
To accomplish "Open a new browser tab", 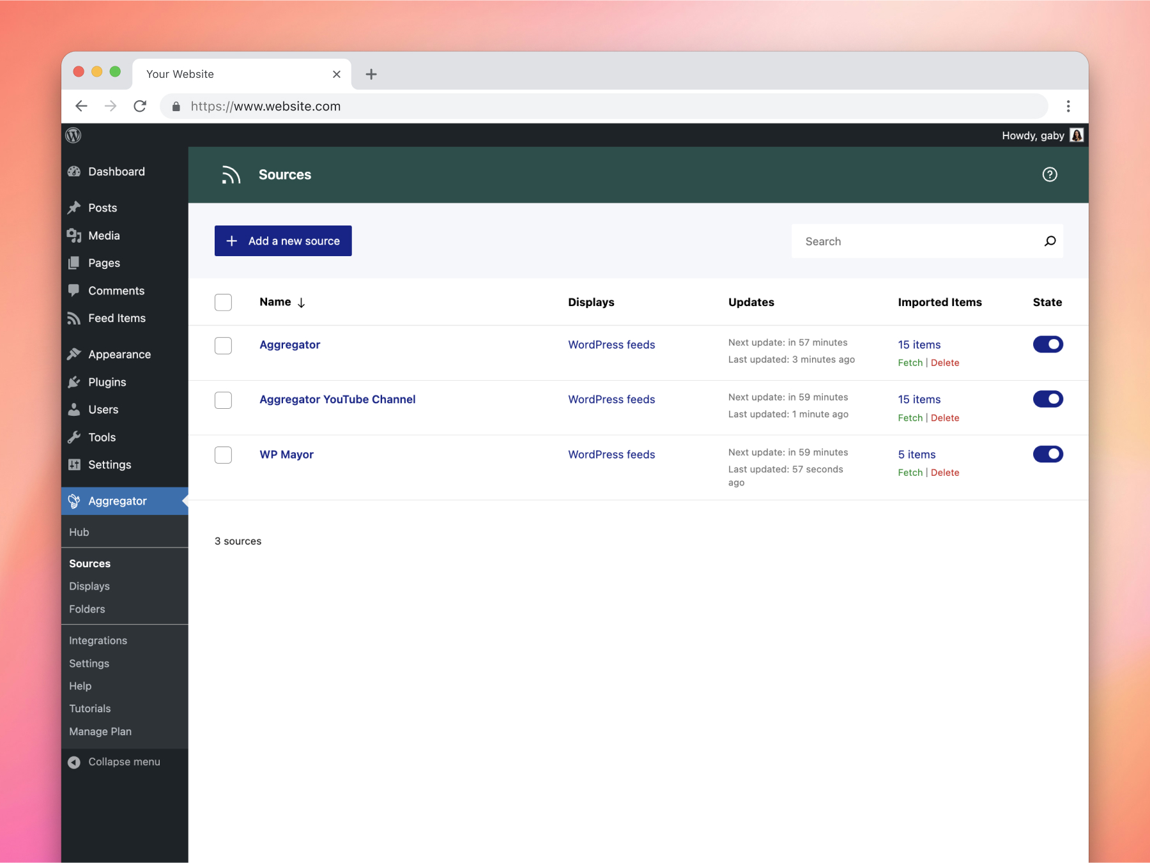I will click(x=371, y=74).
